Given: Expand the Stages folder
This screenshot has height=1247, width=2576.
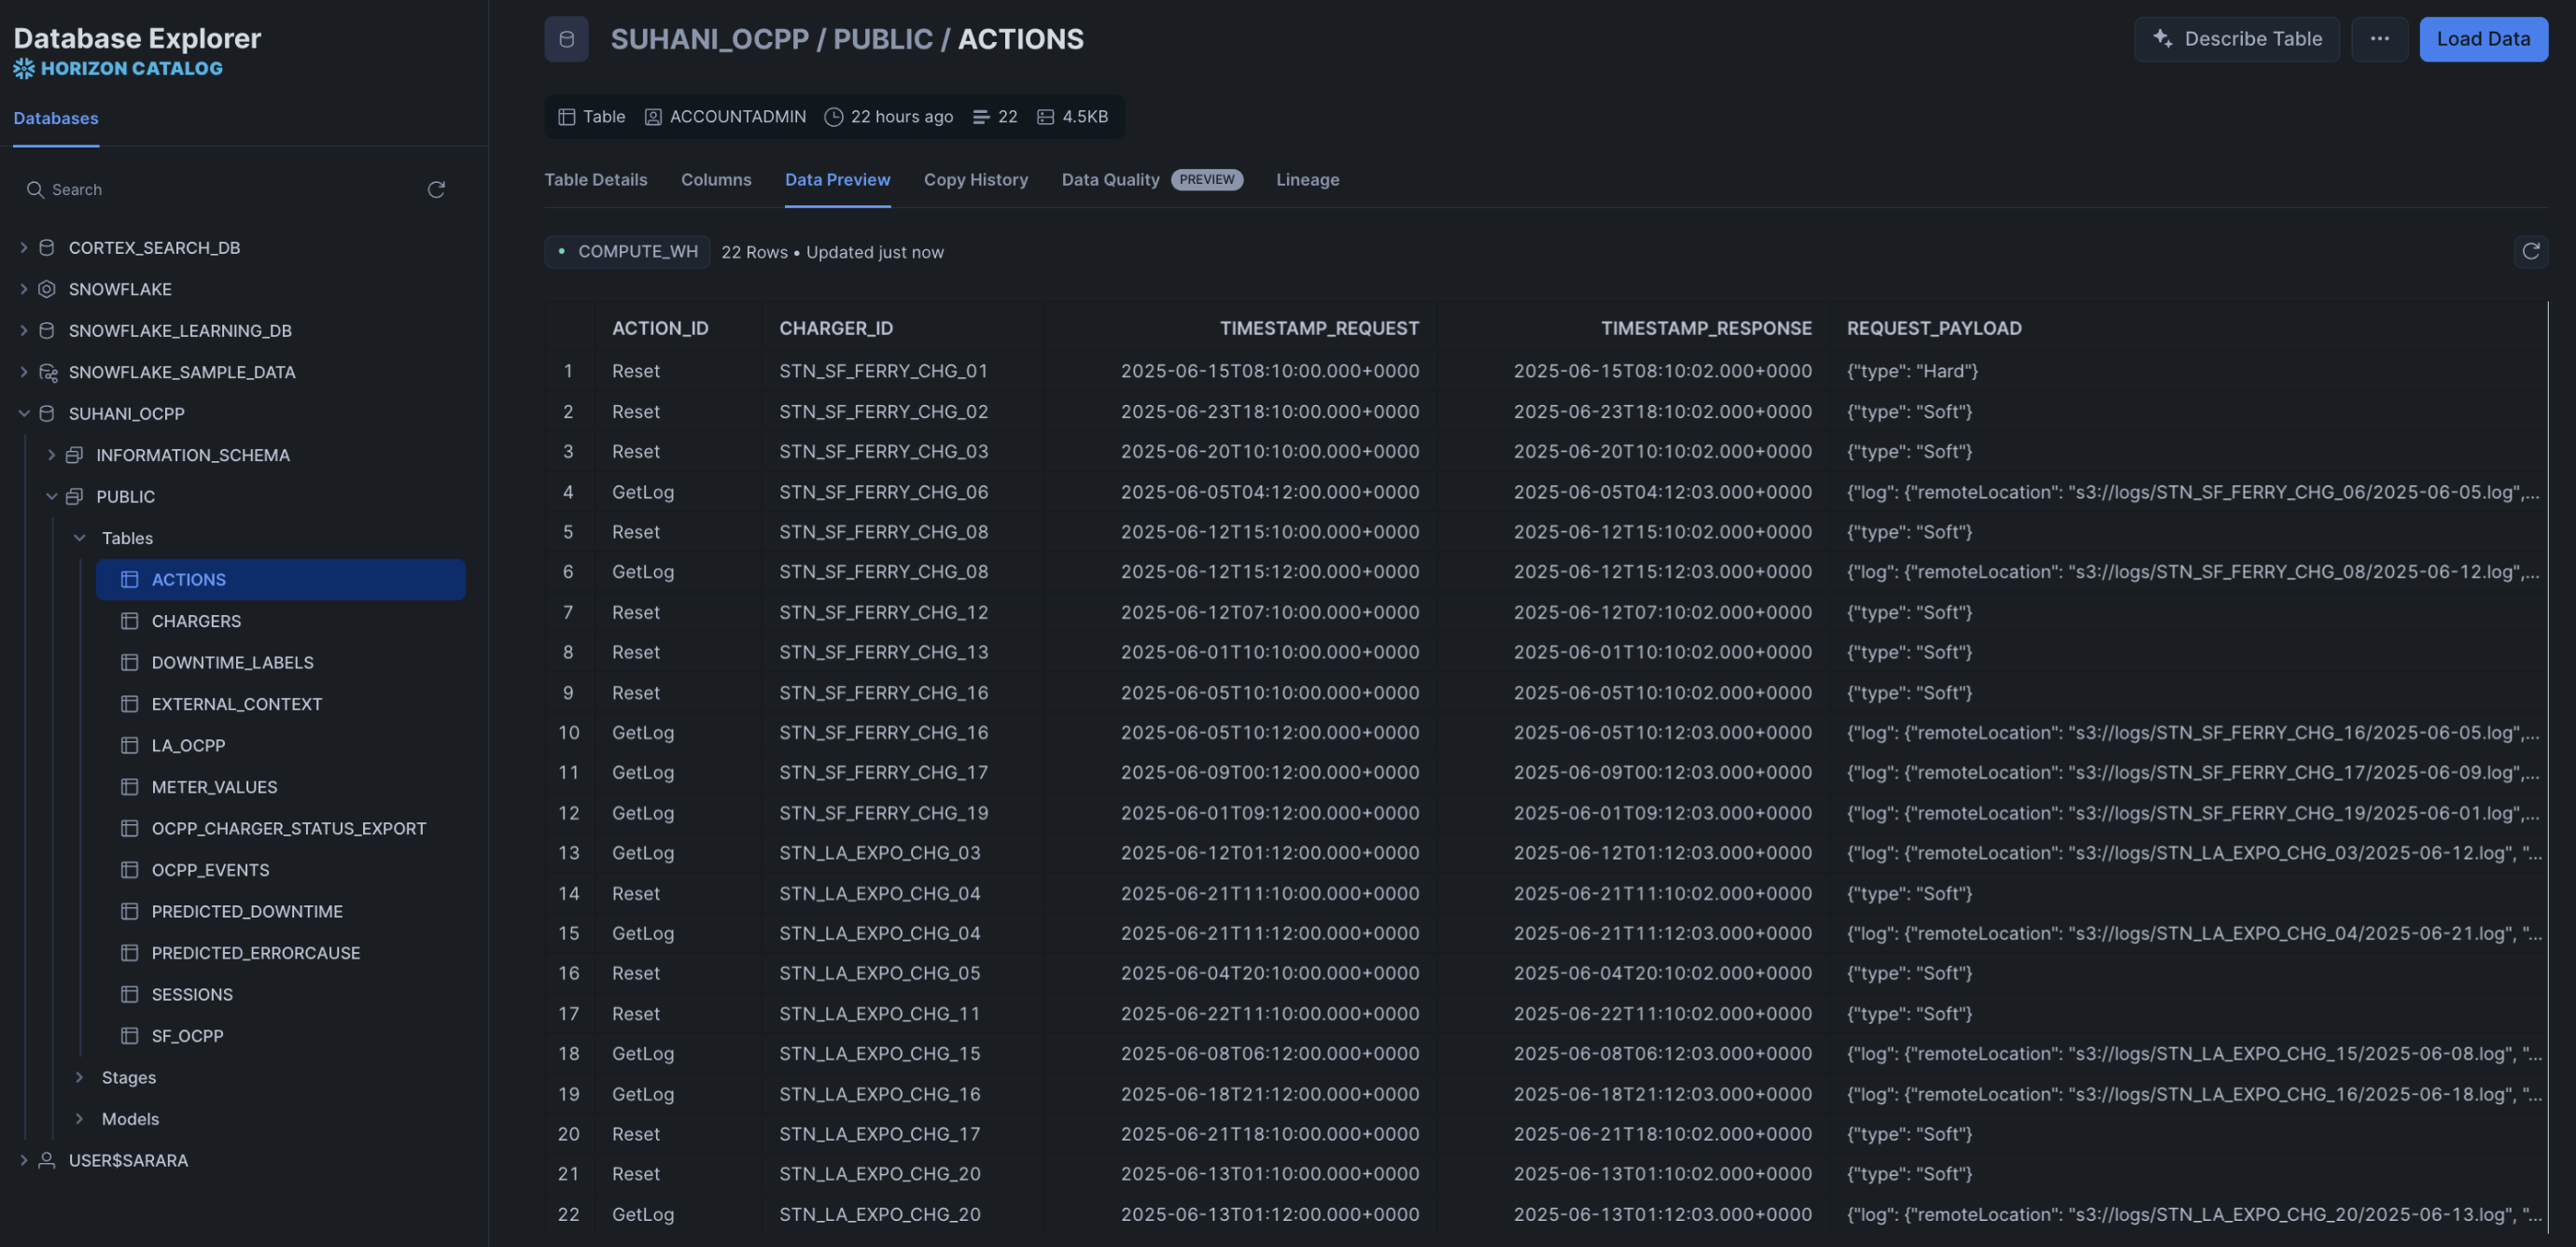Looking at the screenshot, I should click(79, 1077).
